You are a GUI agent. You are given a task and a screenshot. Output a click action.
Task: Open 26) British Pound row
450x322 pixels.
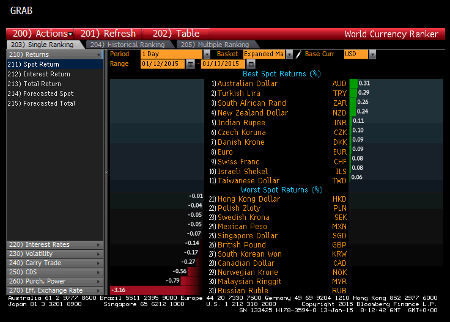pos(278,245)
